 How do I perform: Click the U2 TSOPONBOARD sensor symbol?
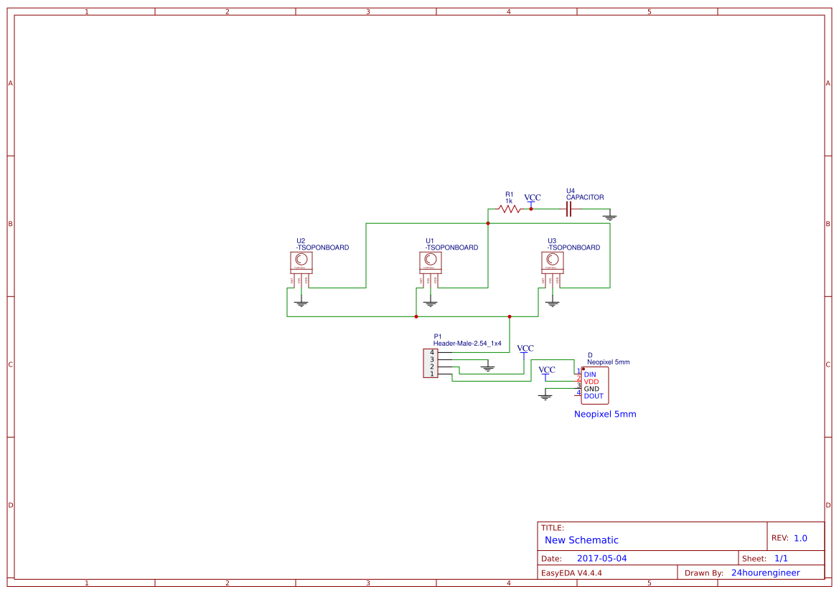301,262
